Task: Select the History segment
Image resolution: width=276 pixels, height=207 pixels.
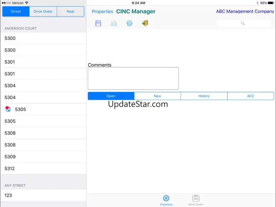Action: [204, 96]
